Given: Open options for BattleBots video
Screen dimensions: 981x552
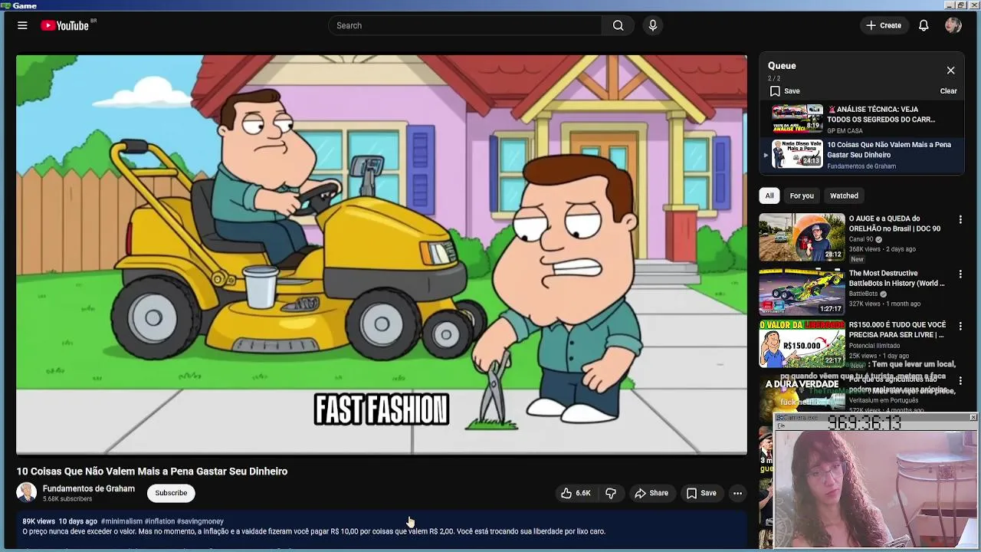Looking at the screenshot, I should click(960, 274).
